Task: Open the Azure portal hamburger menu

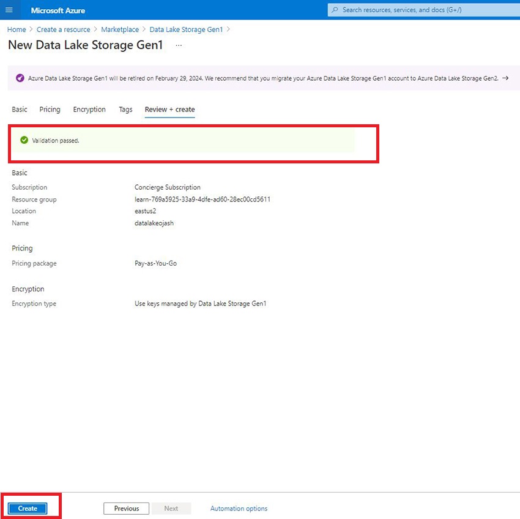Action: pyautogui.click(x=9, y=10)
